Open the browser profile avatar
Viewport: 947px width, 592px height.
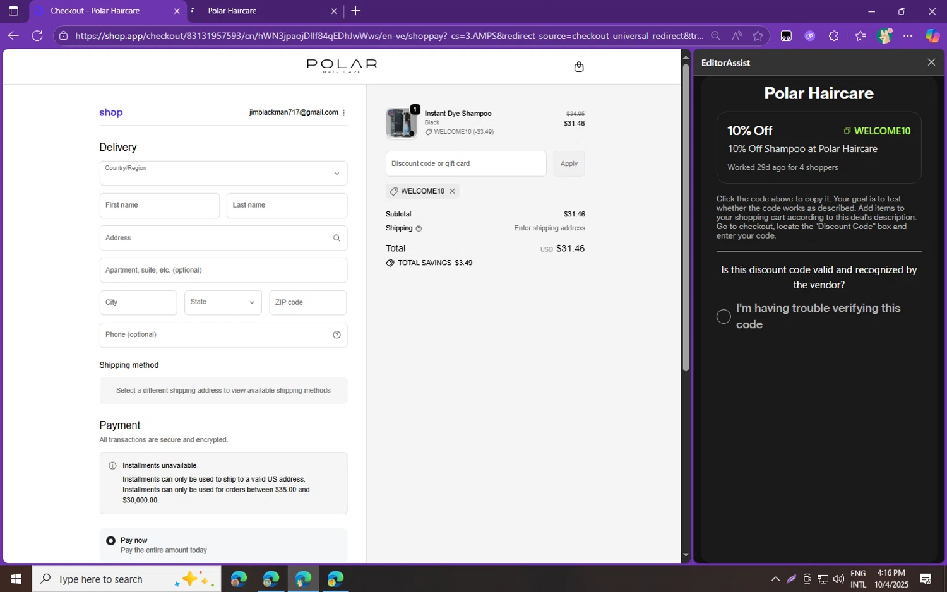[x=884, y=36]
